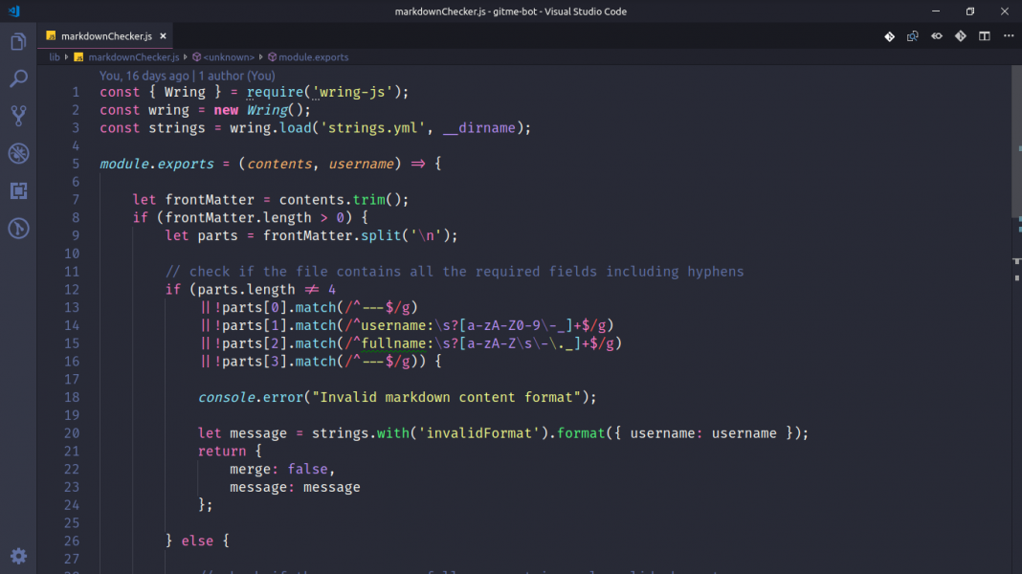Open the Search panel

[x=18, y=78]
